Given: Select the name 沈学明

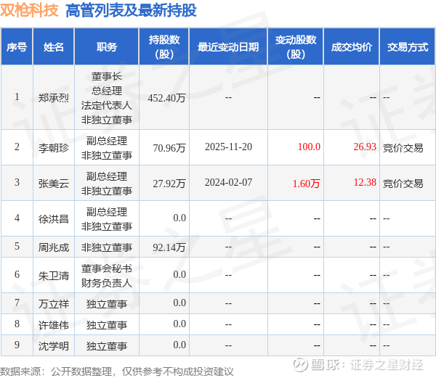Looking at the screenshot, I should click(x=54, y=346).
